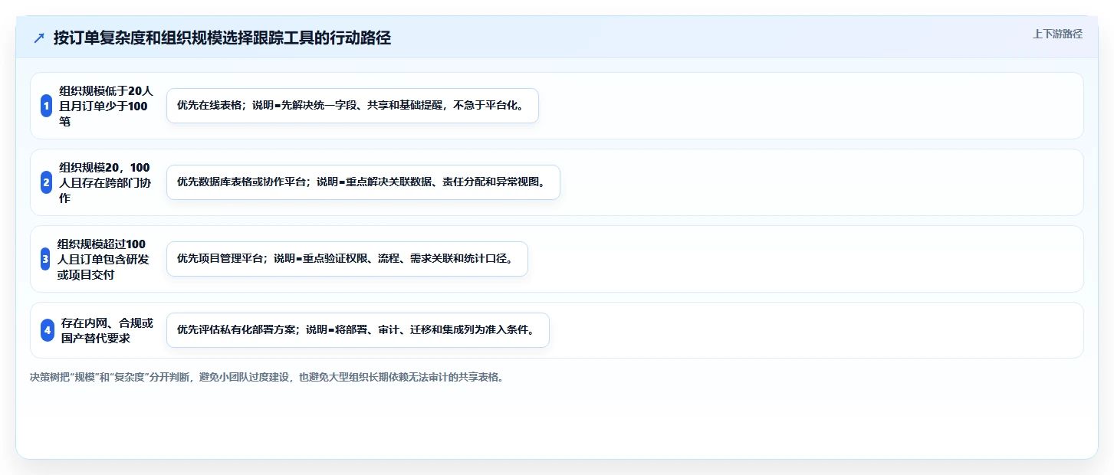Click the 优先数据库表格或协作平台 recommendation box
The width and height of the screenshot is (1114, 475).
[x=363, y=182]
